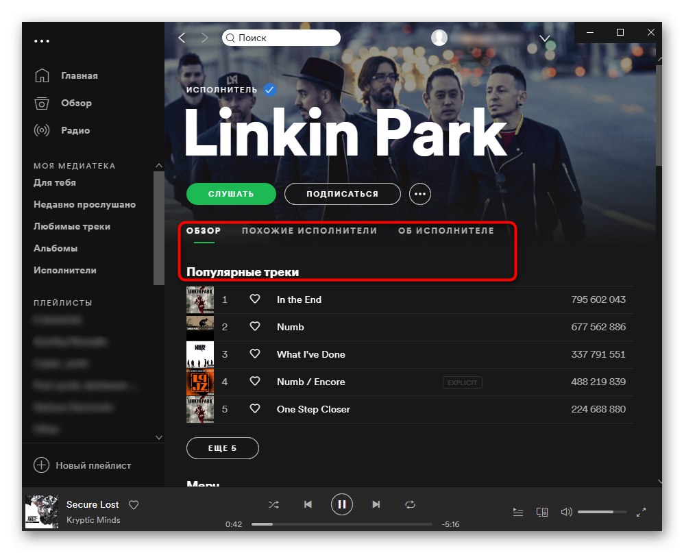
Task: Open the play queue icon
Action: 518,512
